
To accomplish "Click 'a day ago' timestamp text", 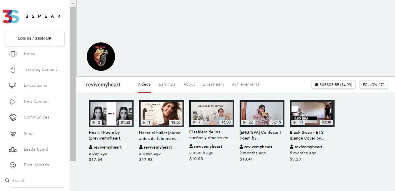I will 98,154.
